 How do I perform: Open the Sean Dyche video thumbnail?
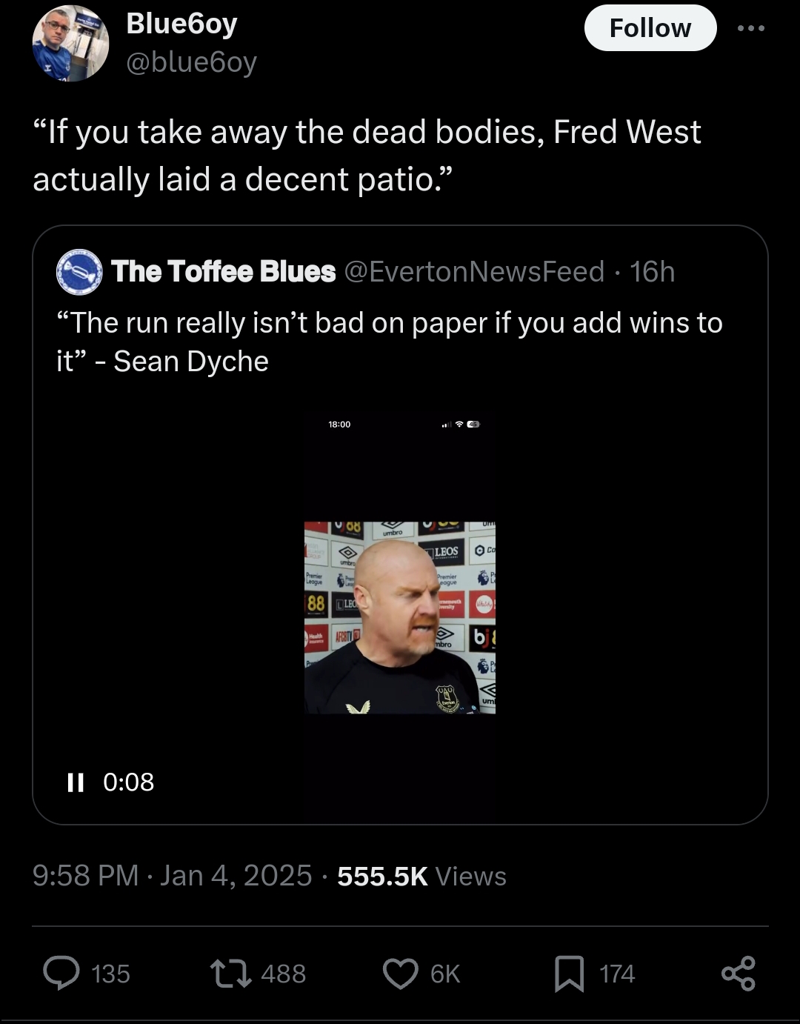[400, 617]
